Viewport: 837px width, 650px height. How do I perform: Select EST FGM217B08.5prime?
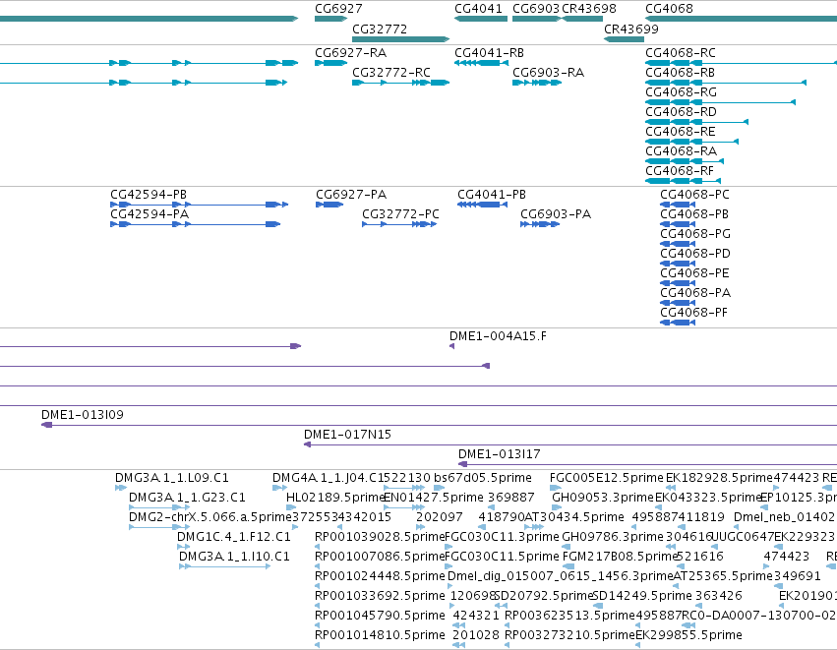[621, 557]
